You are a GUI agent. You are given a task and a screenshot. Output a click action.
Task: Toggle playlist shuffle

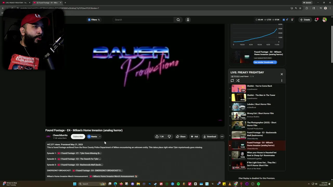(238, 81)
